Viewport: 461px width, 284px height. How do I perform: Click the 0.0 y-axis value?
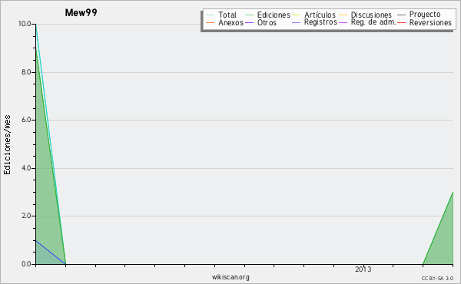point(26,264)
